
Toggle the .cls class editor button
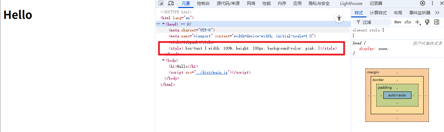tap(408, 22)
